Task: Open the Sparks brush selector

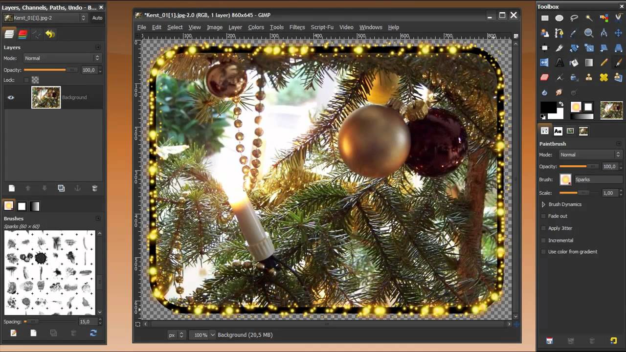Action: (565, 179)
